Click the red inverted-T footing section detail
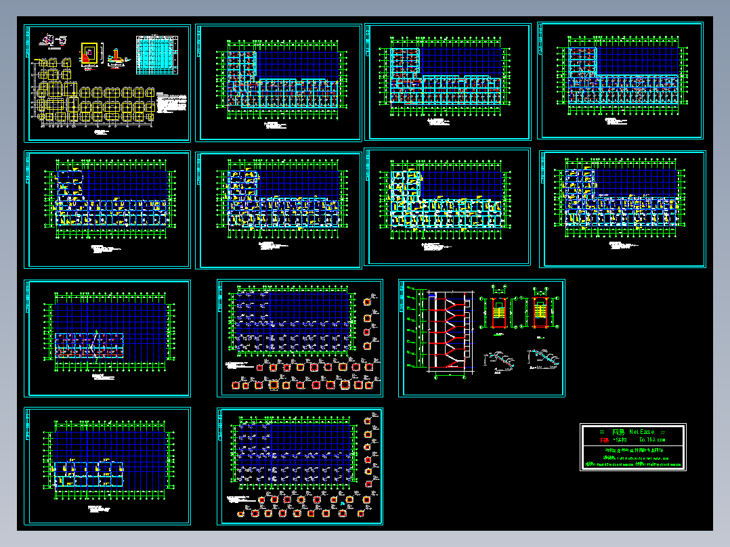730x547 pixels. pyautogui.click(x=115, y=56)
